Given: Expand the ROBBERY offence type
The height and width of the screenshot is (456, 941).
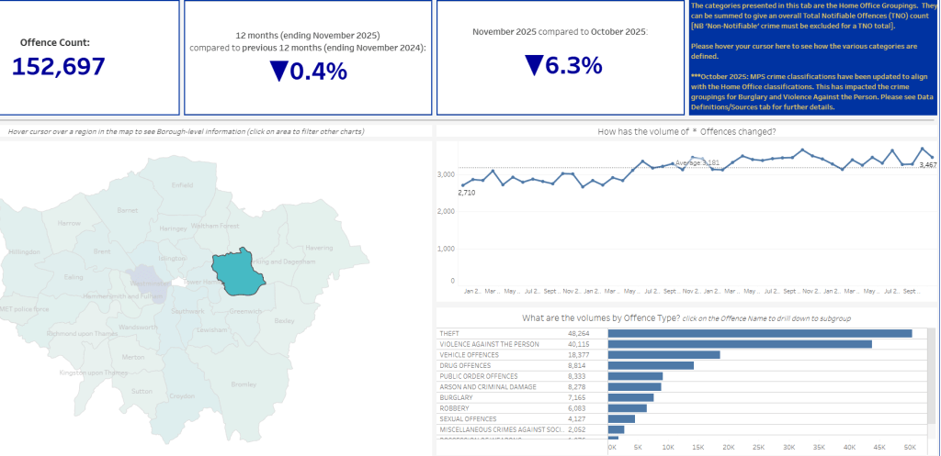Looking at the screenshot, I should pyautogui.click(x=455, y=408).
